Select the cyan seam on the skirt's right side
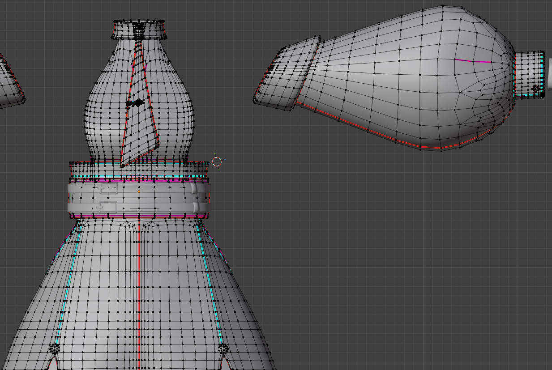The image size is (552, 370). [x=209, y=286]
